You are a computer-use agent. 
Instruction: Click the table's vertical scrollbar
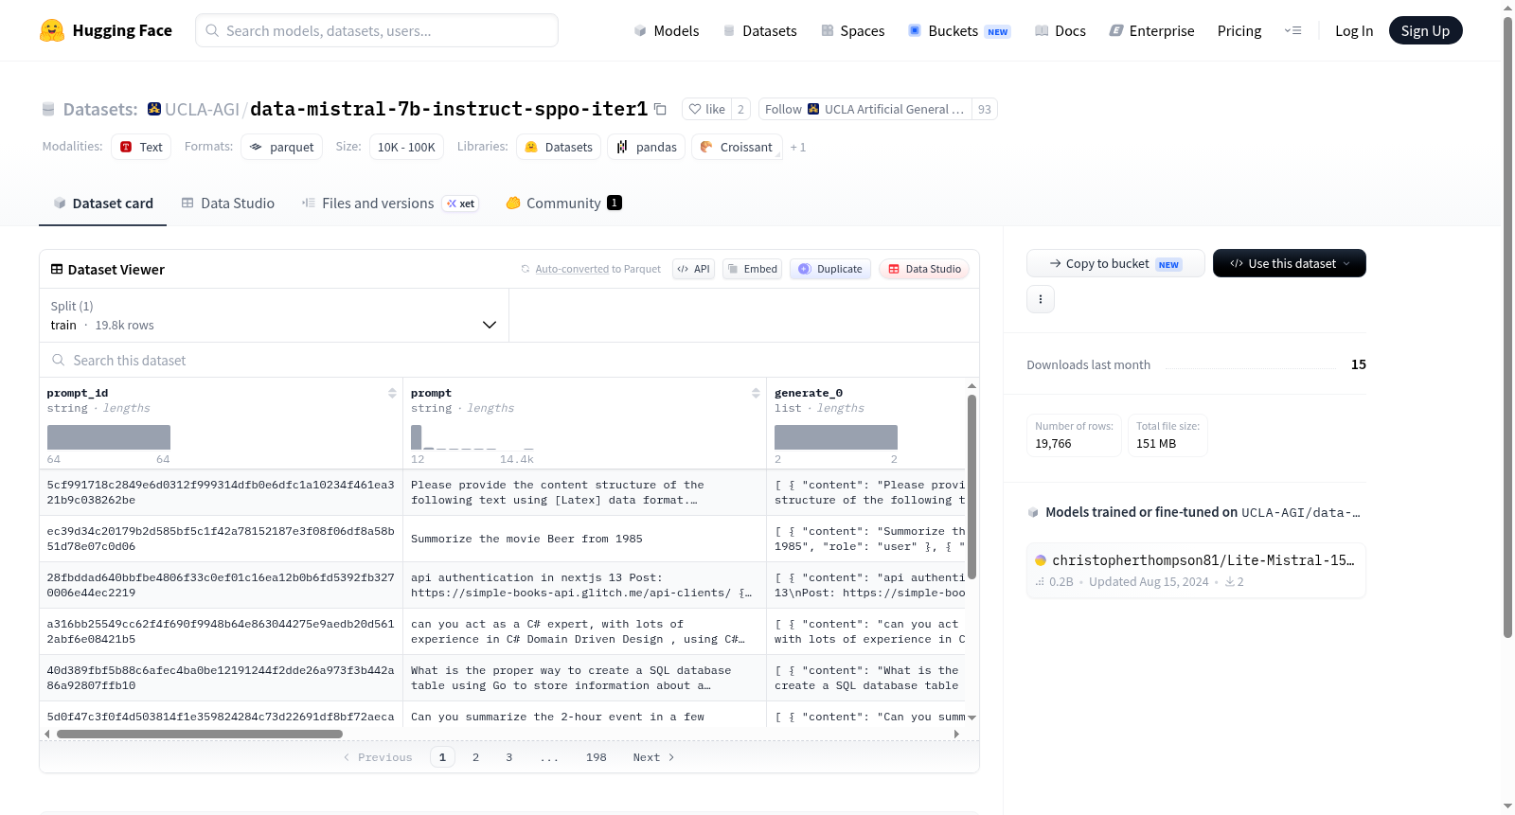[x=971, y=487]
